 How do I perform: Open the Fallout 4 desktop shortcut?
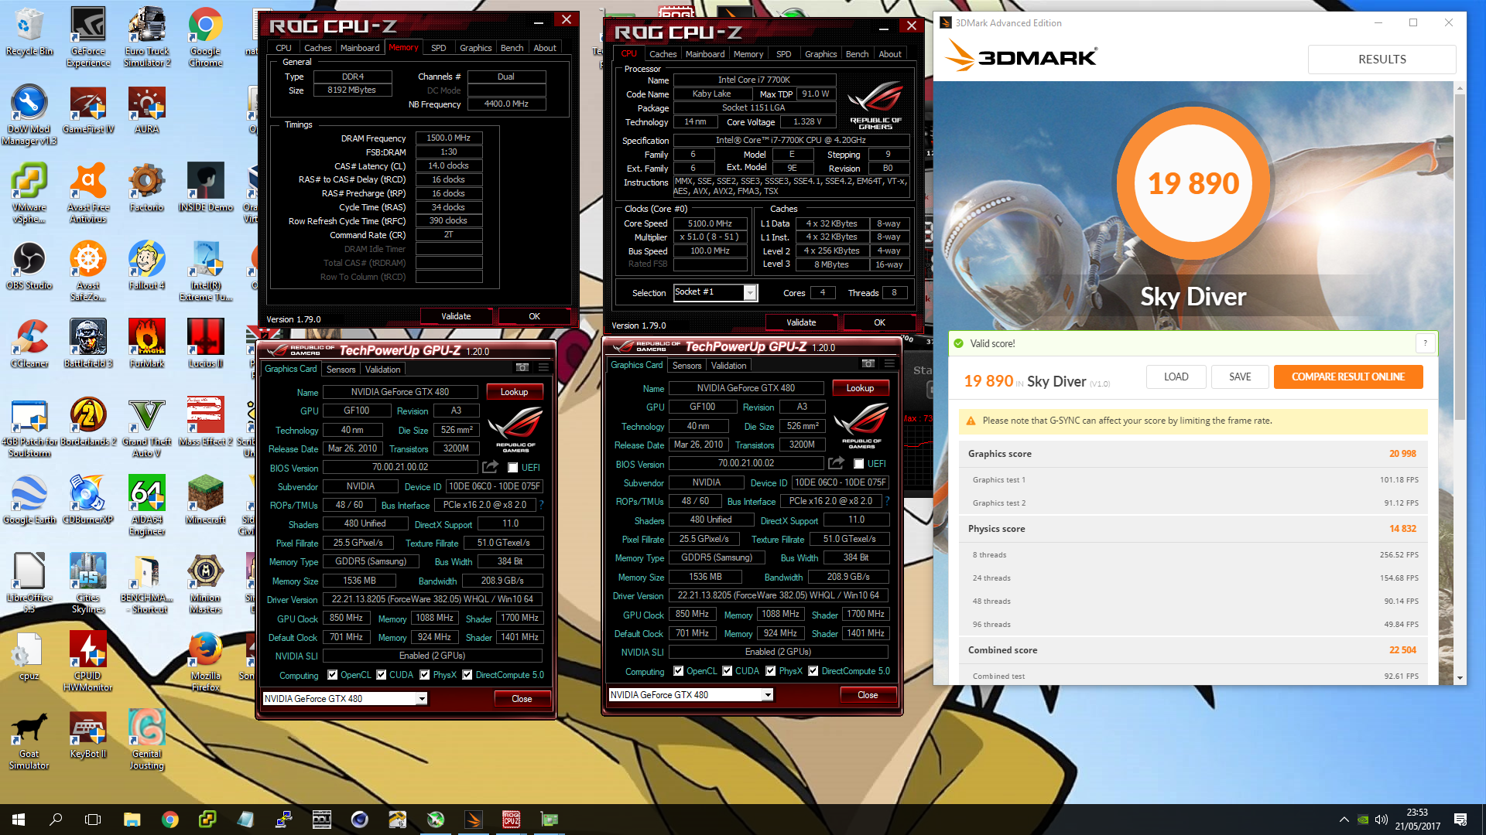point(147,266)
